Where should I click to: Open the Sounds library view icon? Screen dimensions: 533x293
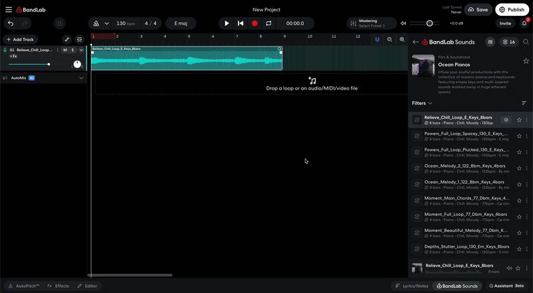click(x=490, y=42)
